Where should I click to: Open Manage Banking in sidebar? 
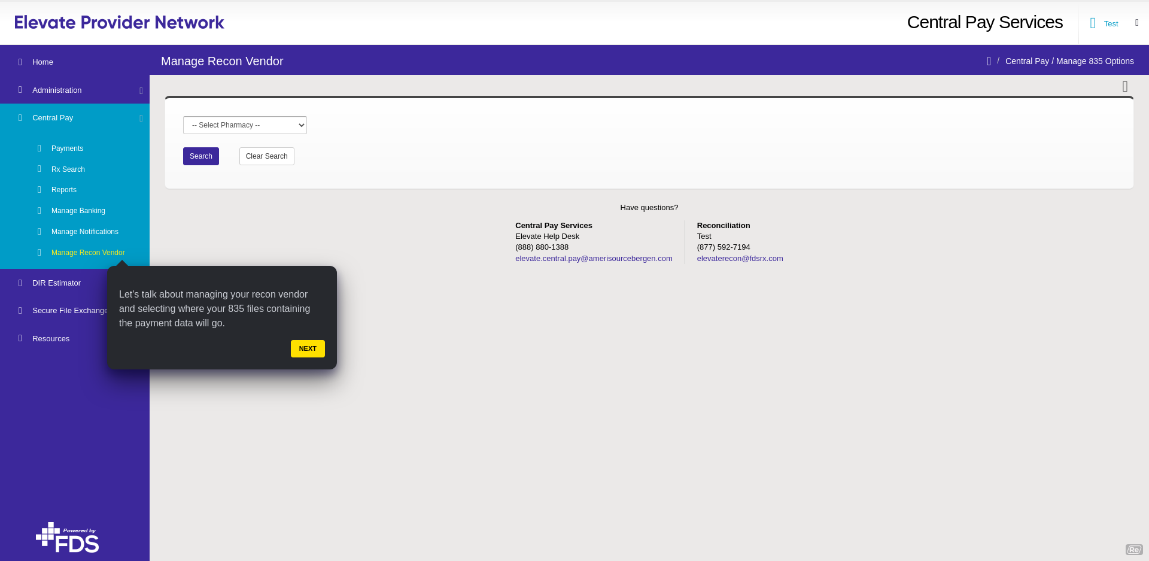[x=78, y=211]
